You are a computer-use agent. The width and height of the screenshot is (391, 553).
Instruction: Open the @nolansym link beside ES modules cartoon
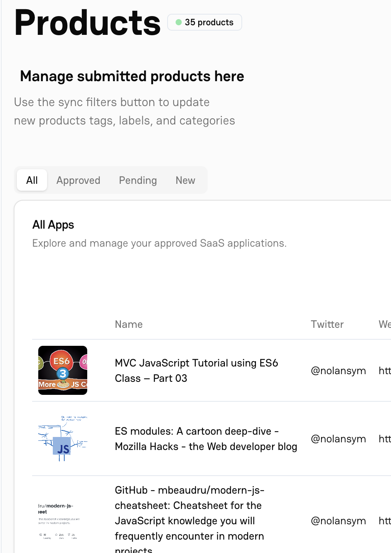pyautogui.click(x=338, y=439)
